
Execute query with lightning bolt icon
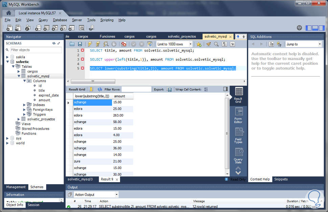(x=90, y=44)
